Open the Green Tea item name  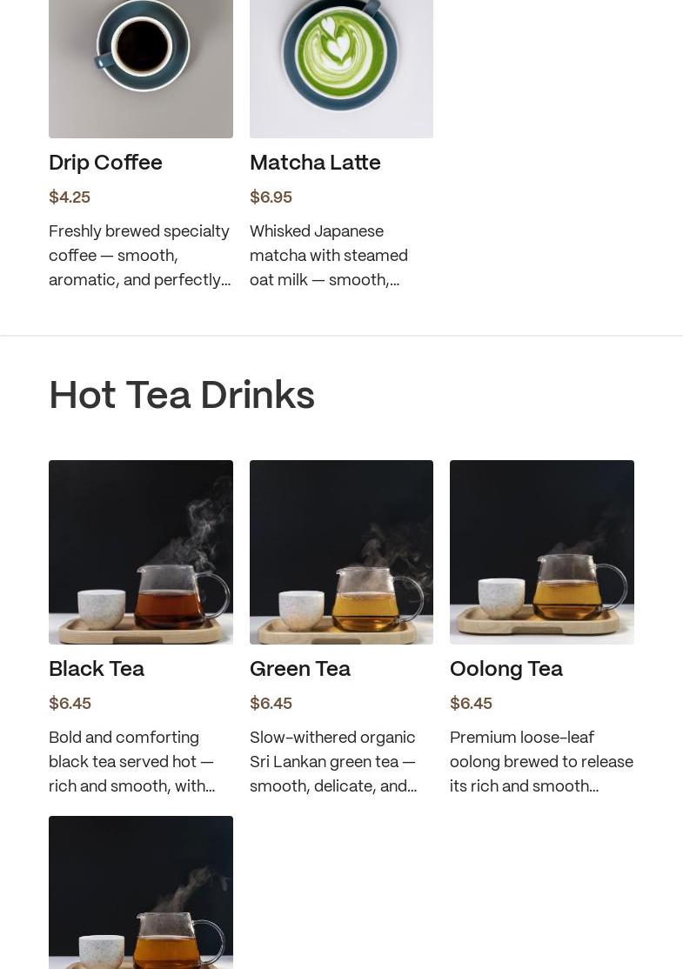(x=300, y=669)
